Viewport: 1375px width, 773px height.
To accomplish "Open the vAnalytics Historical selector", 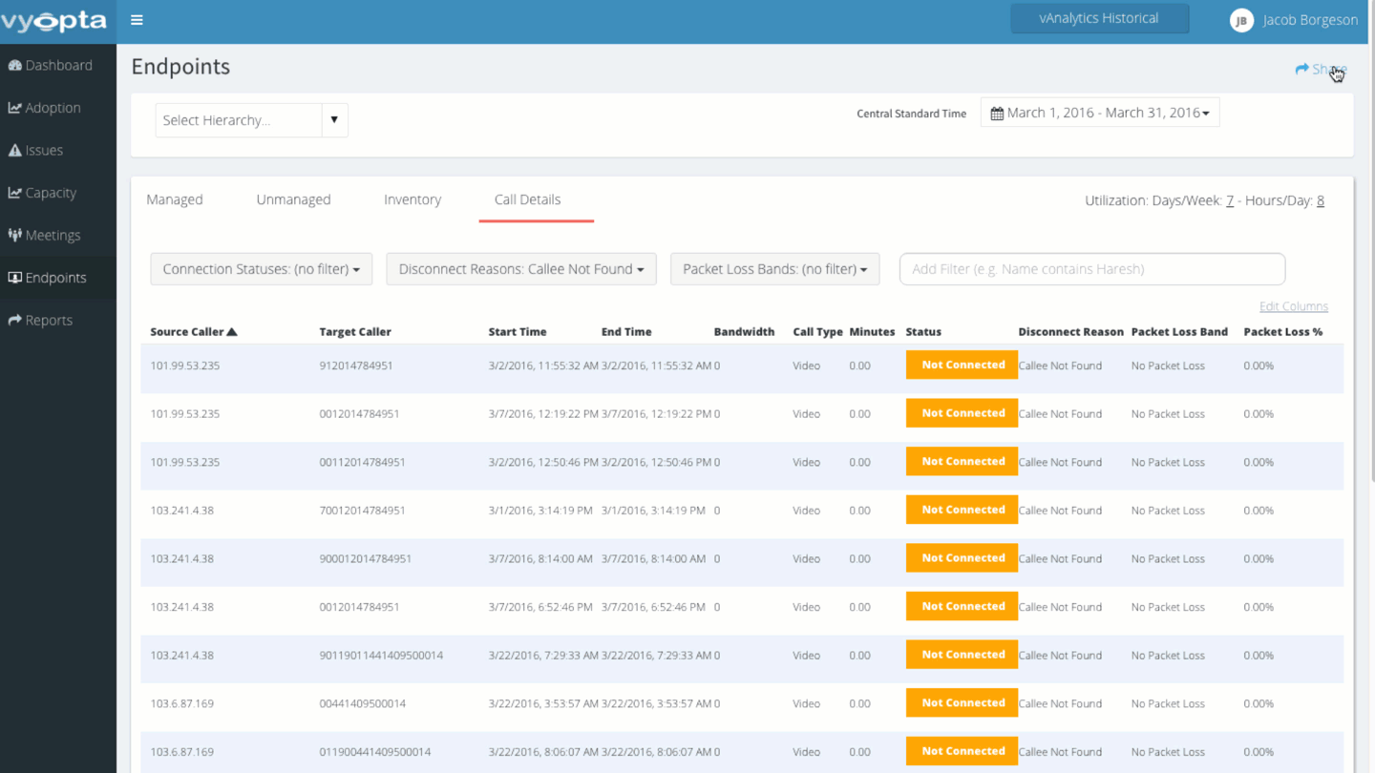I will 1100,18.
